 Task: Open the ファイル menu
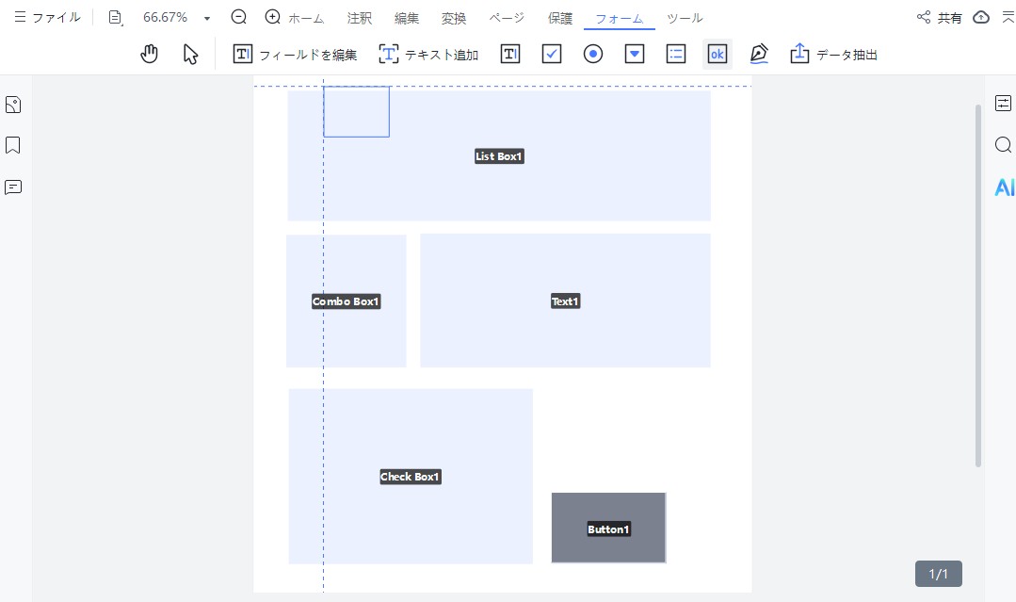pos(47,17)
